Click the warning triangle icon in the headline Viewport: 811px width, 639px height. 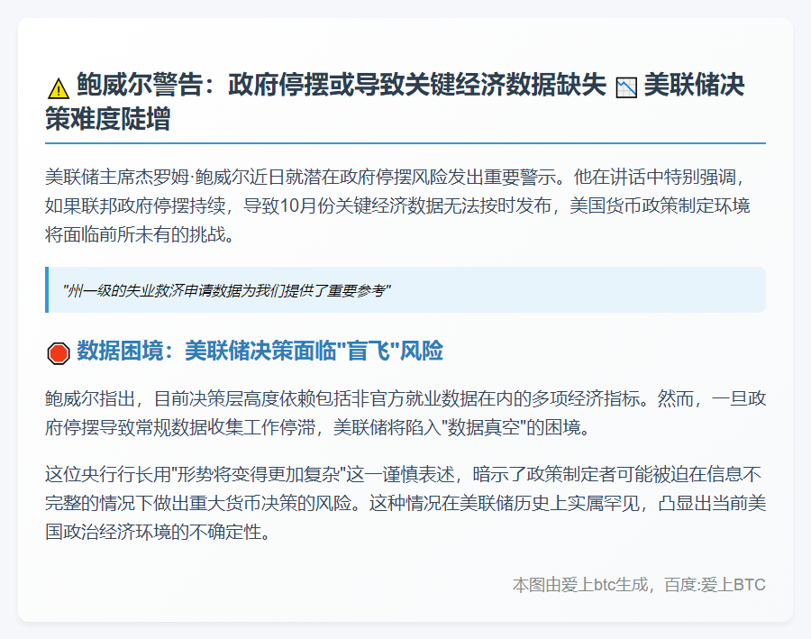(x=57, y=87)
